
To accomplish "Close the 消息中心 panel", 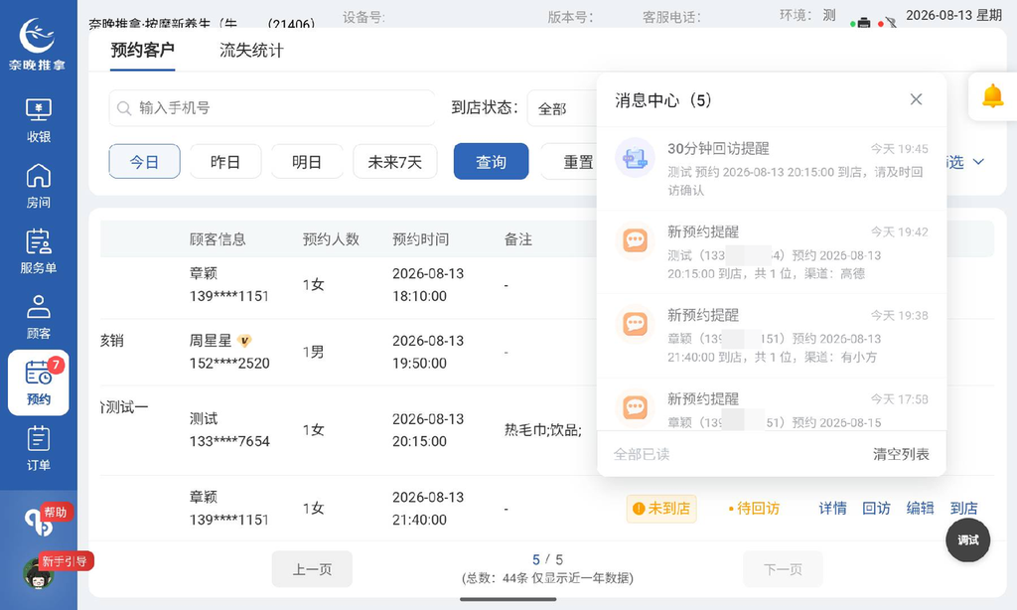I will [916, 99].
